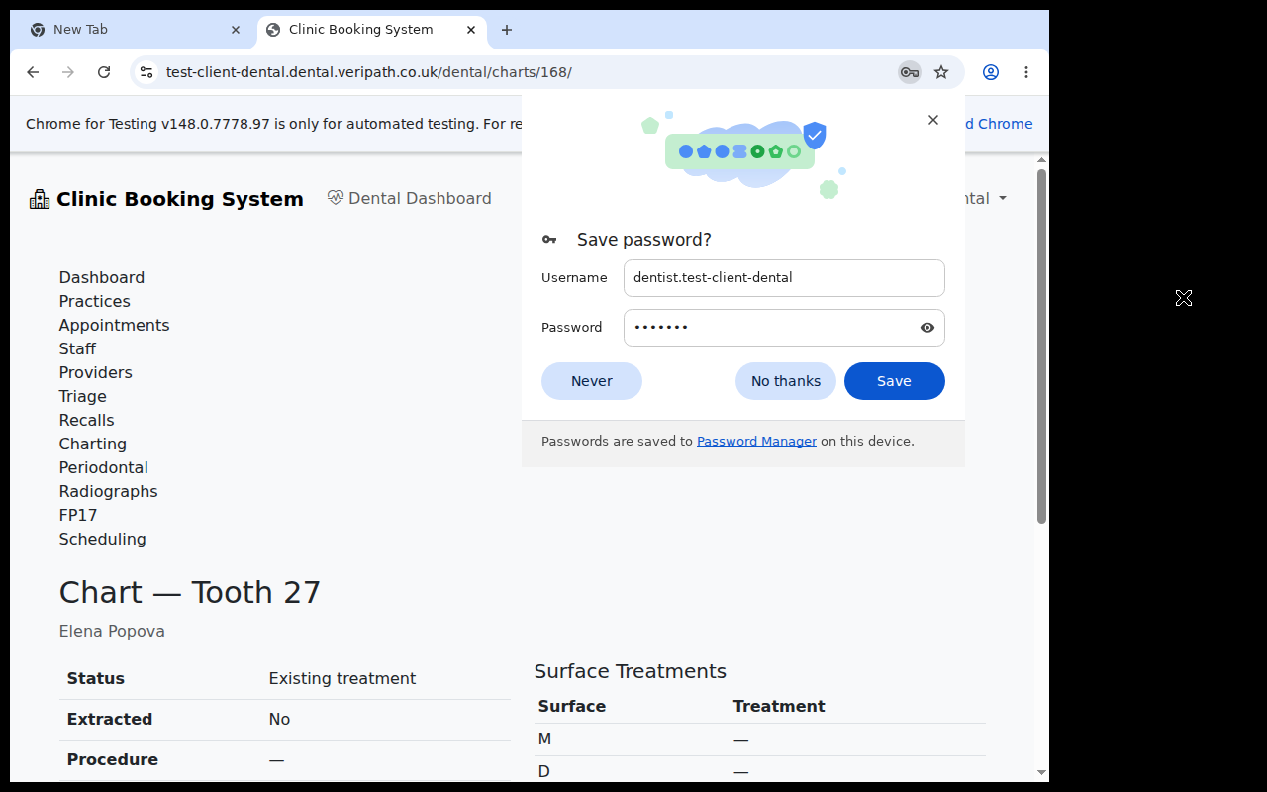Click the browser back arrow
Image resolution: width=1267 pixels, height=792 pixels.
click(x=33, y=72)
